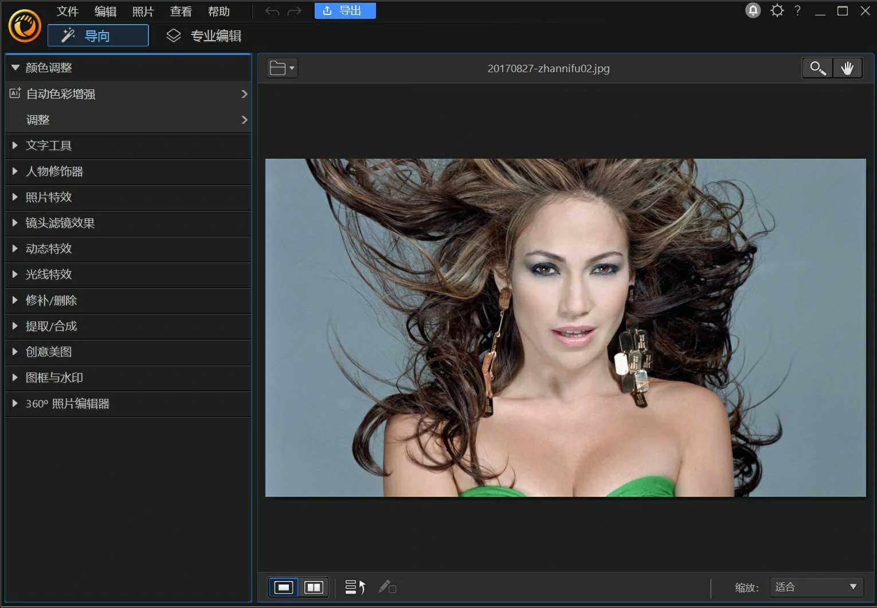The width and height of the screenshot is (877, 608).
Task: Select the hand pan tool
Action: [847, 68]
